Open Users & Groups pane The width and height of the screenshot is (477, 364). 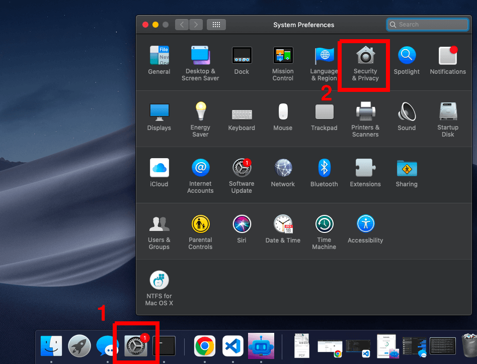click(159, 232)
